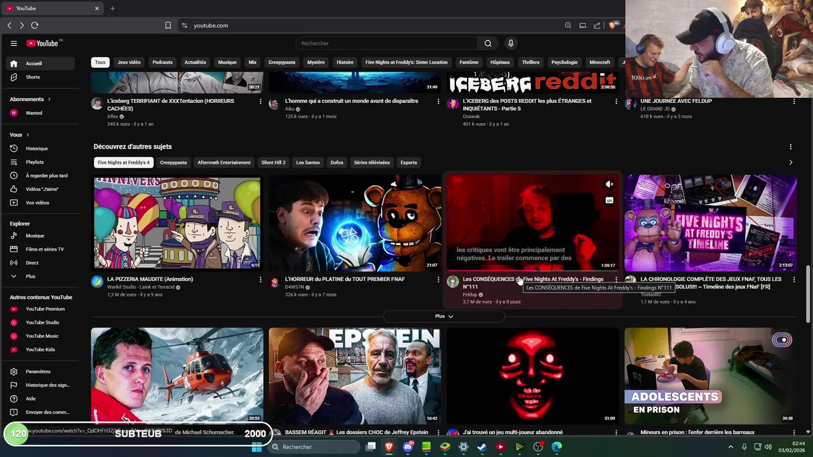This screenshot has width=813, height=457.
Task: Open FNAF Timeline thumbnail
Action: click(x=711, y=223)
